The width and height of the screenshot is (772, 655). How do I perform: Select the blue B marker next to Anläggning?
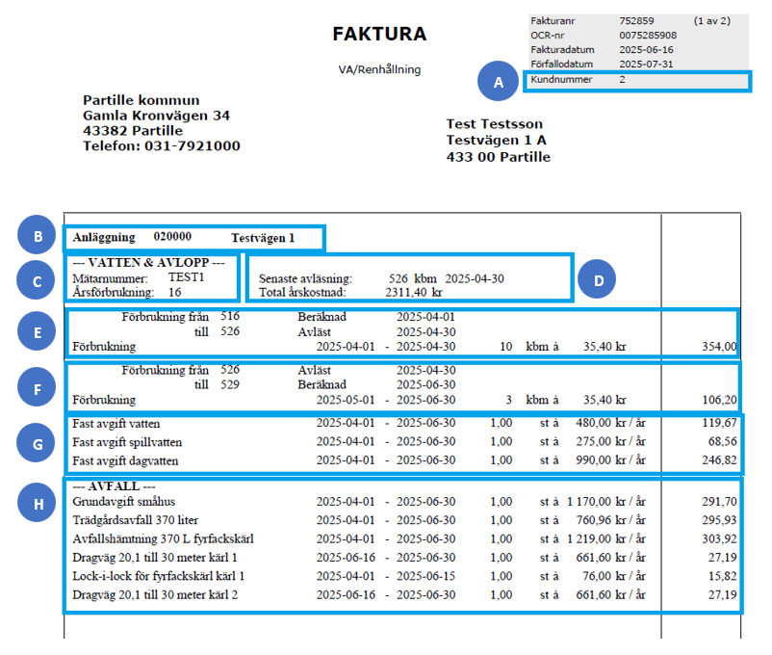pyautogui.click(x=39, y=237)
